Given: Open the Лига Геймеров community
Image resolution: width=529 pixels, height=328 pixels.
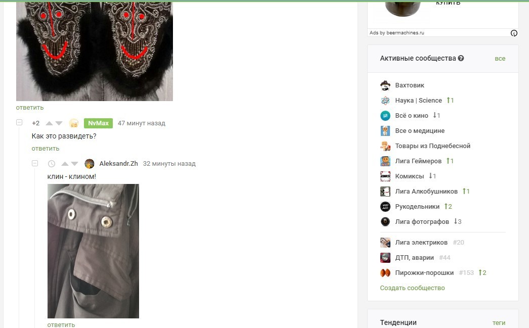Looking at the screenshot, I should tap(418, 161).
